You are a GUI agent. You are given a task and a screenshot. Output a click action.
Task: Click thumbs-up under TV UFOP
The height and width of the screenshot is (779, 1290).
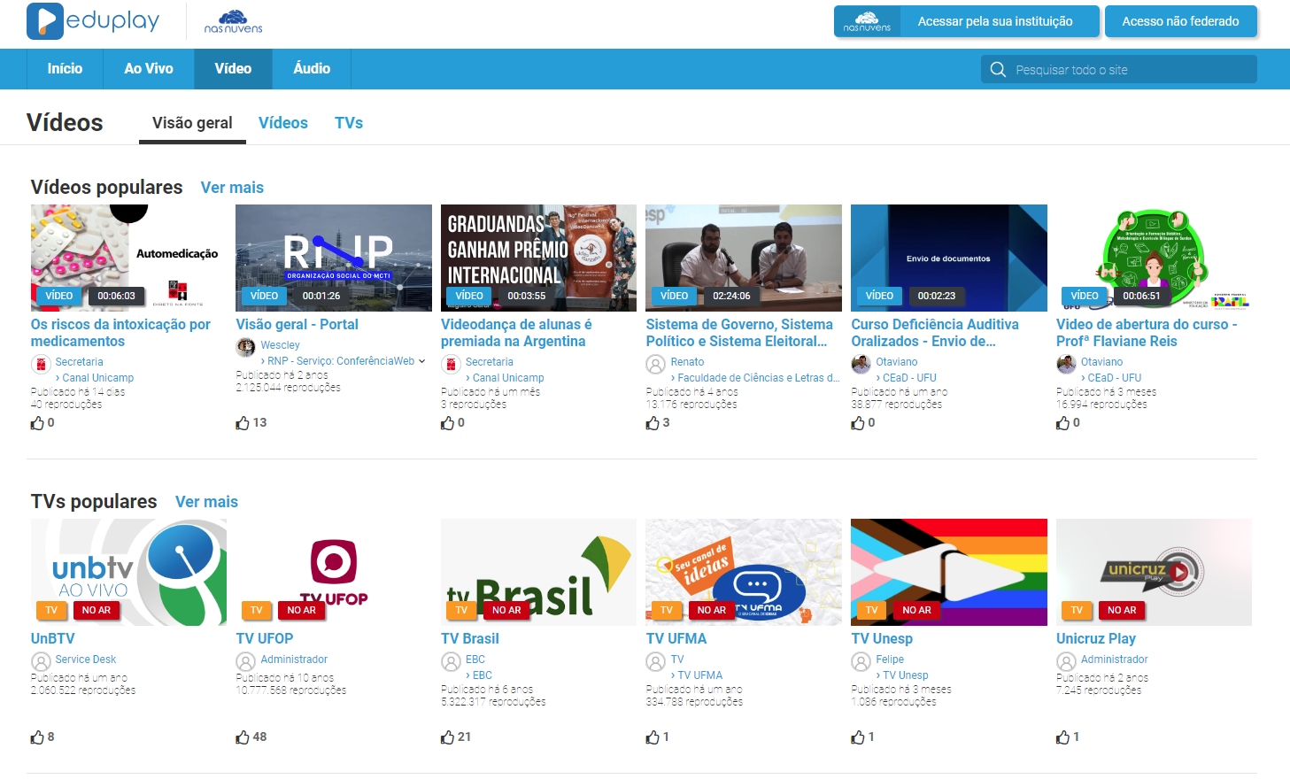pyautogui.click(x=243, y=737)
